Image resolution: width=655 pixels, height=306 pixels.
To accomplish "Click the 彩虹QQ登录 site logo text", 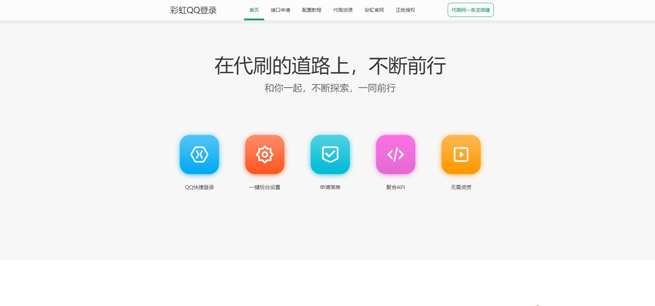I will coord(193,10).
